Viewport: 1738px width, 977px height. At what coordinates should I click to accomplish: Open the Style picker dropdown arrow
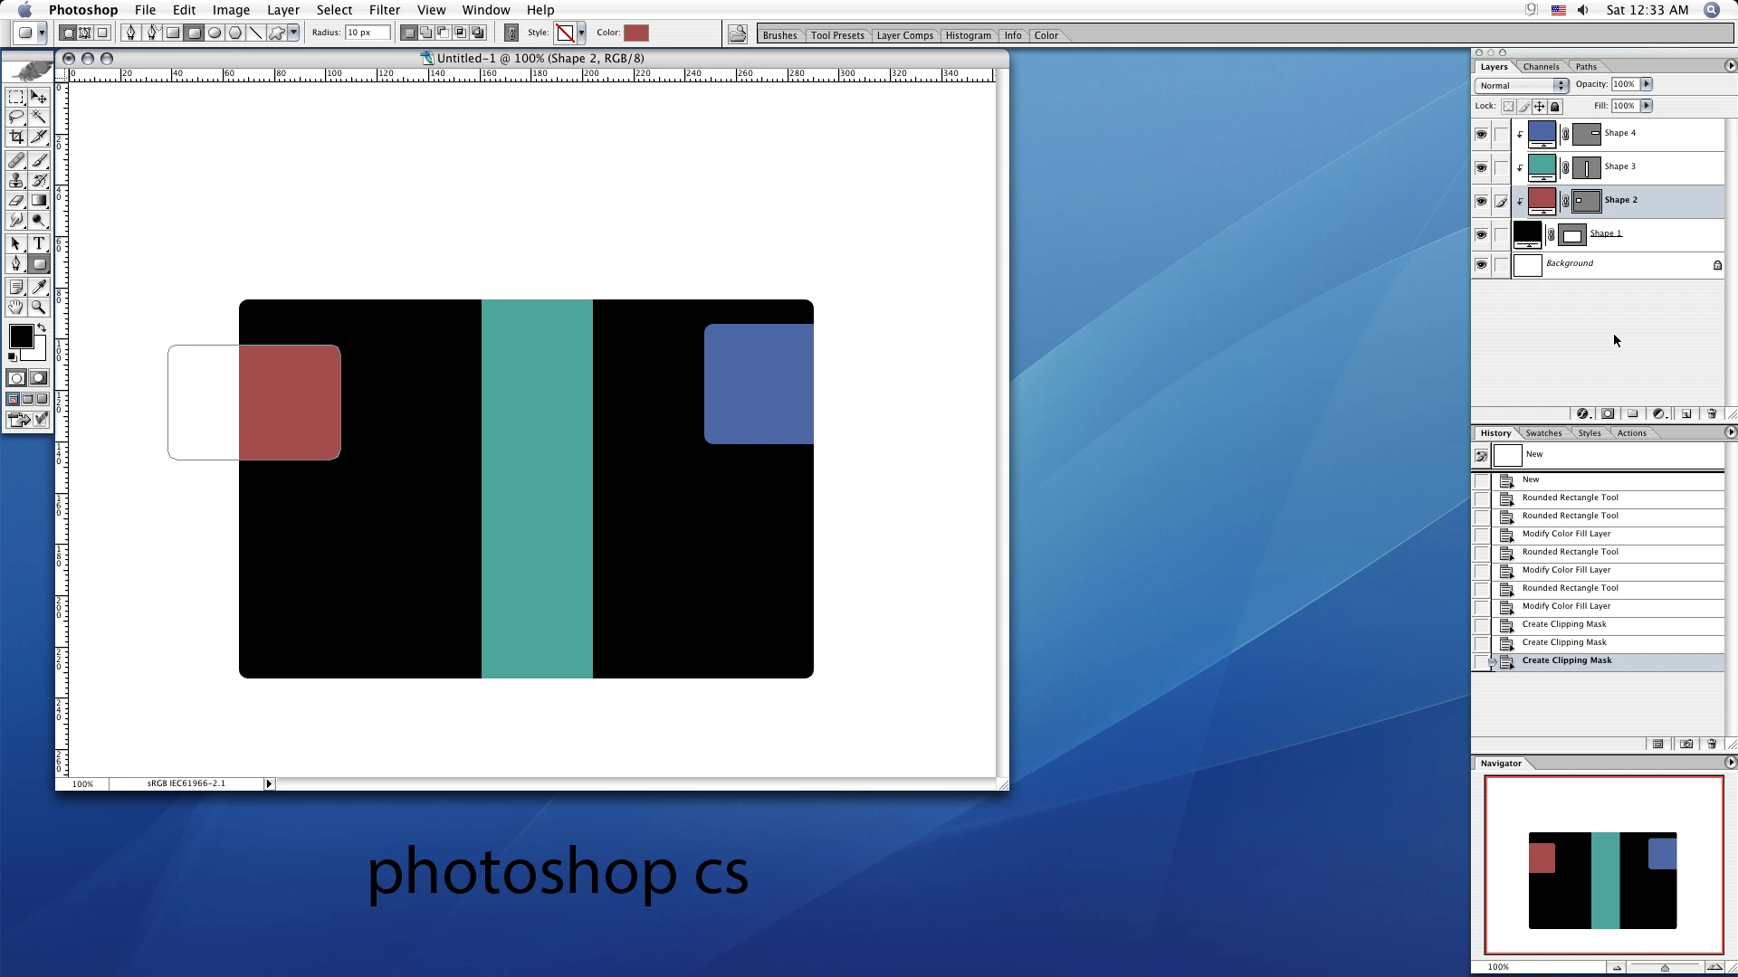(x=581, y=33)
